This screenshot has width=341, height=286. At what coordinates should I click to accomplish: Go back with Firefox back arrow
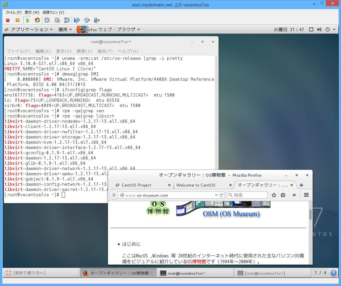[114, 195]
